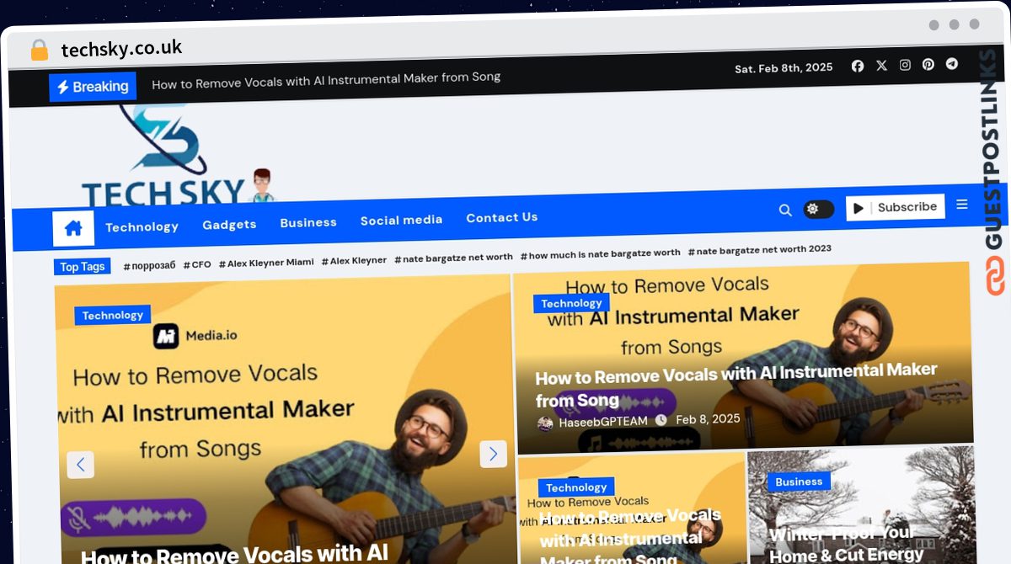1011x564 pixels.
Task: Open the Business menu item
Action: (x=308, y=222)
